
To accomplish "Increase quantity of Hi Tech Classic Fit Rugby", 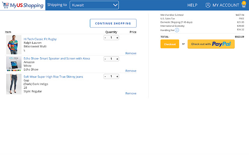I will (117, 38).
